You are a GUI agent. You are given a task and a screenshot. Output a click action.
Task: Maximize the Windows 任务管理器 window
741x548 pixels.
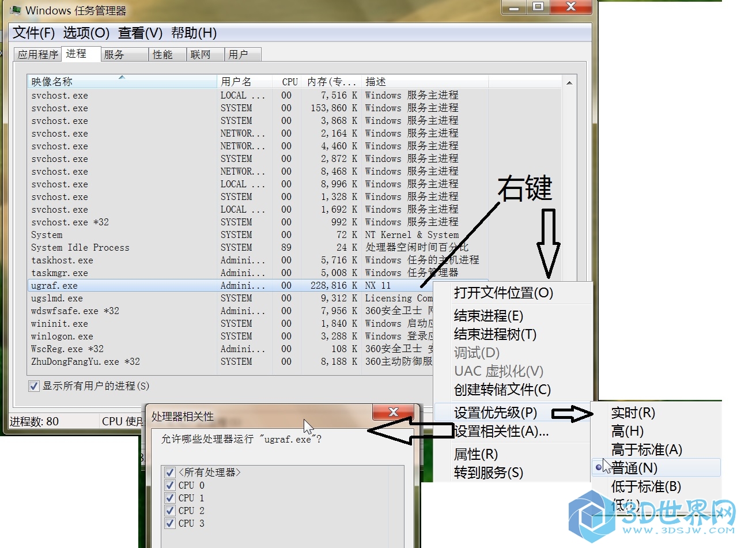[x=538, y=7]
